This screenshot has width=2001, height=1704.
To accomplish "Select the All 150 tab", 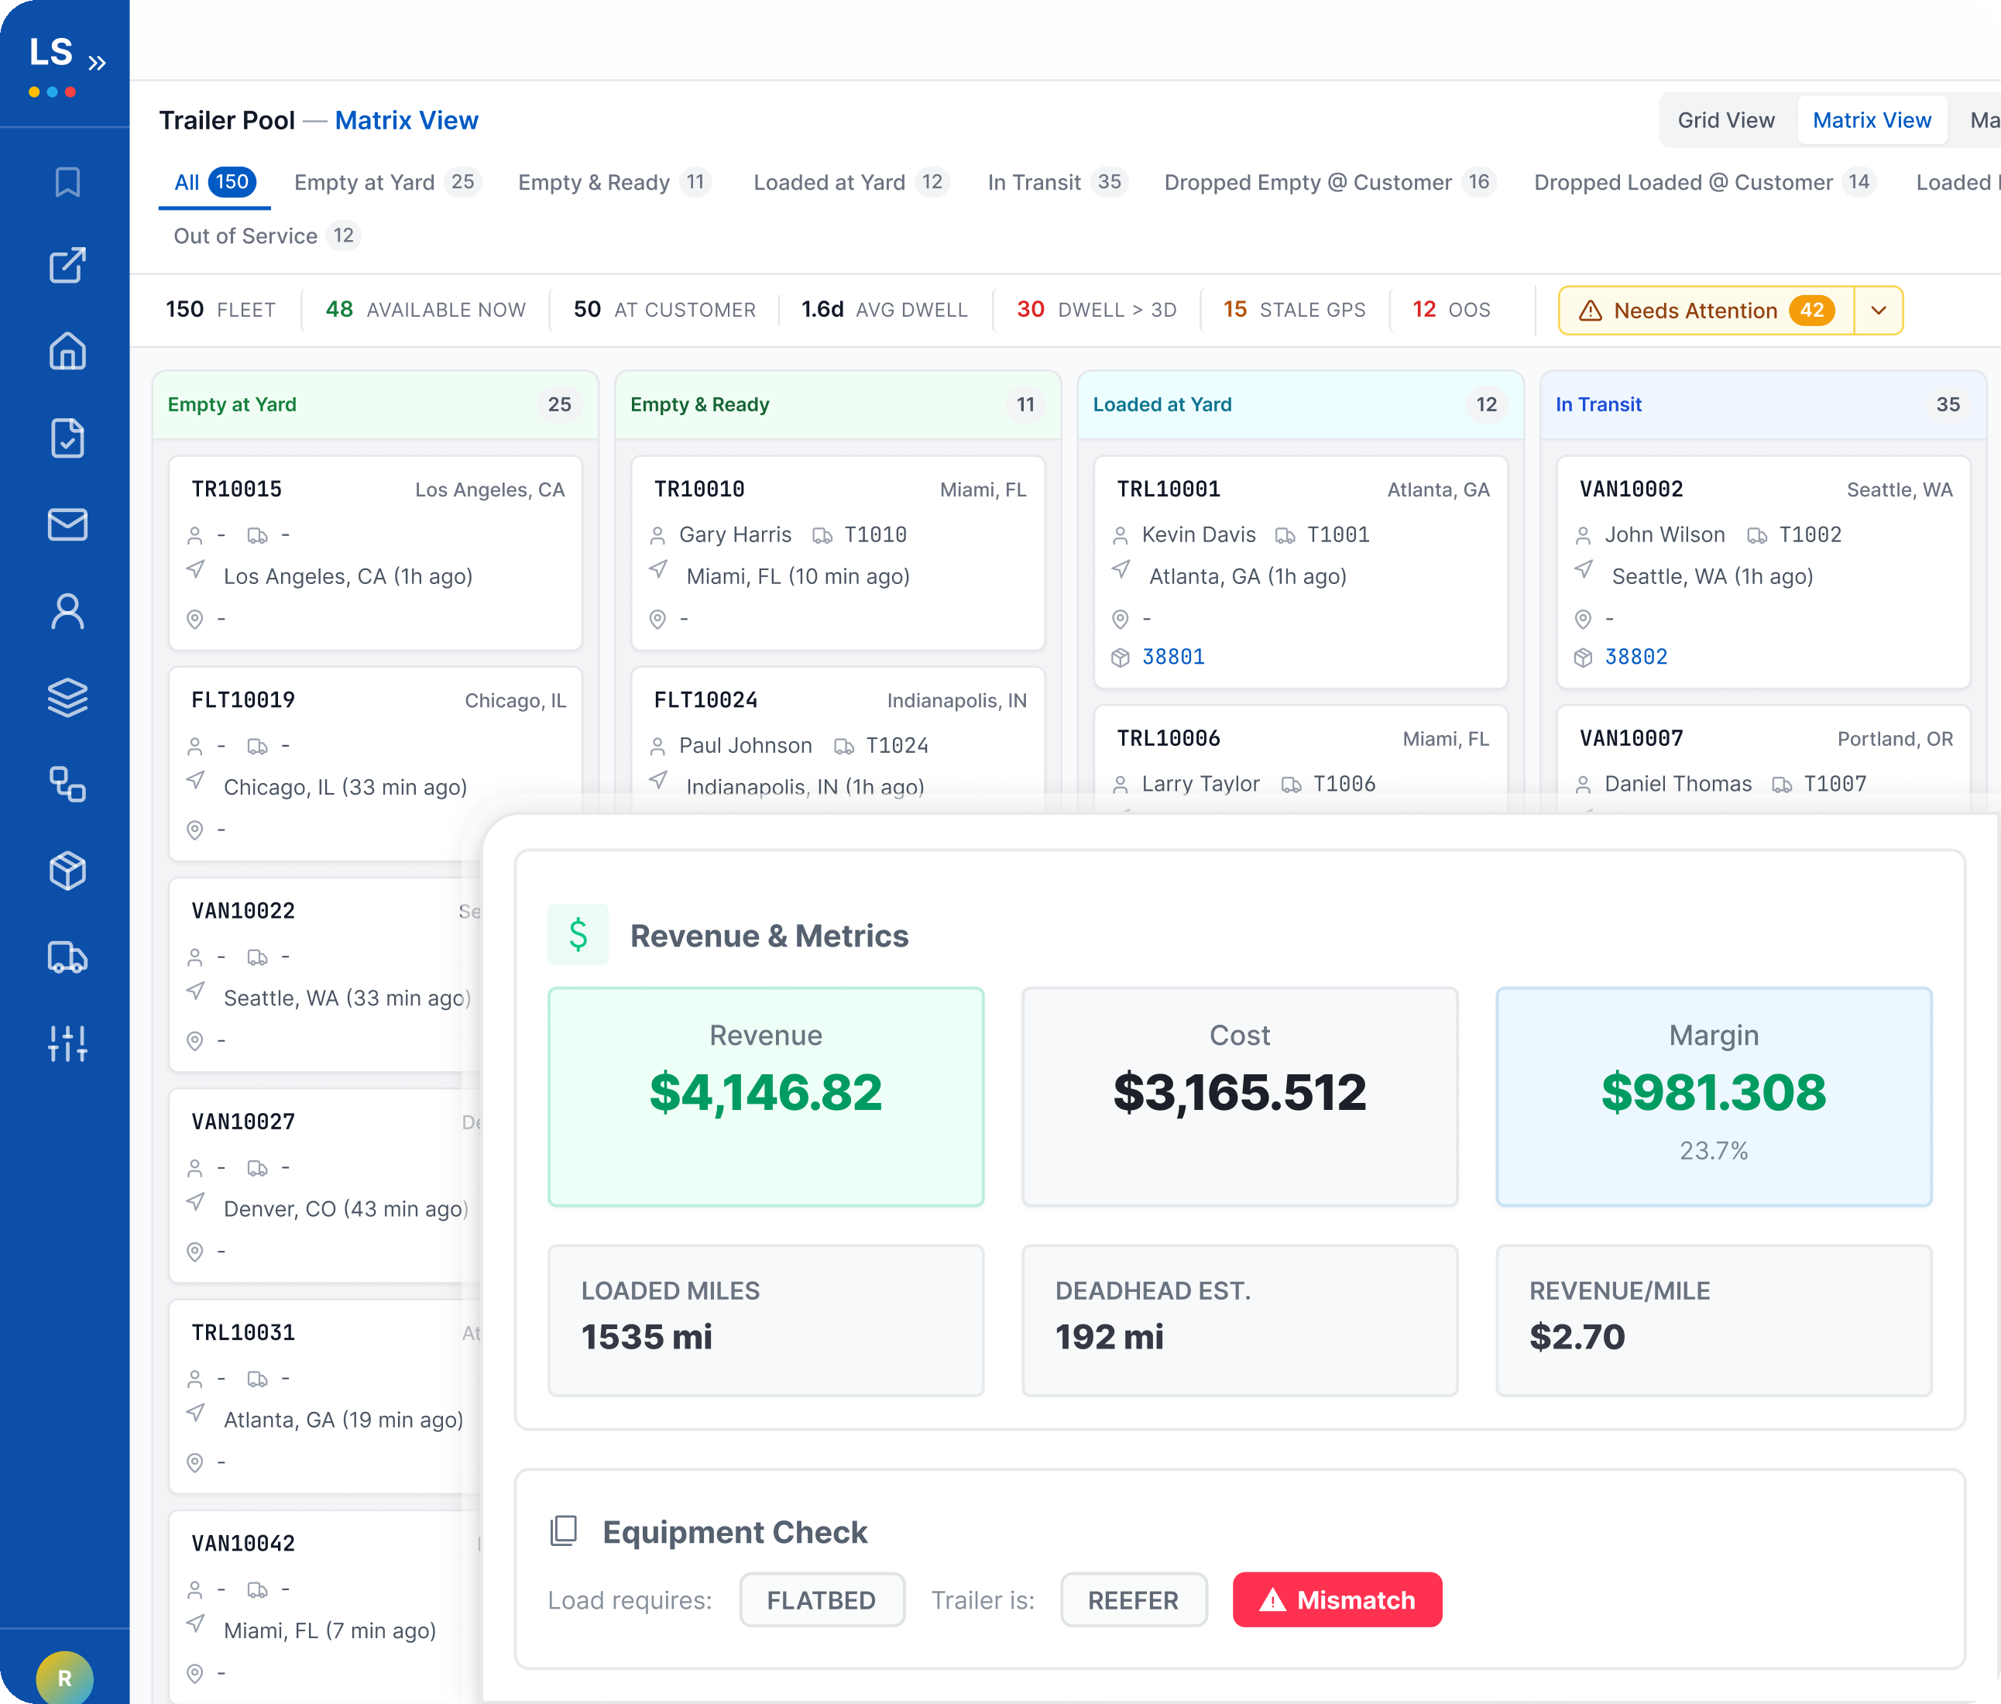I will tap(215, 183).
